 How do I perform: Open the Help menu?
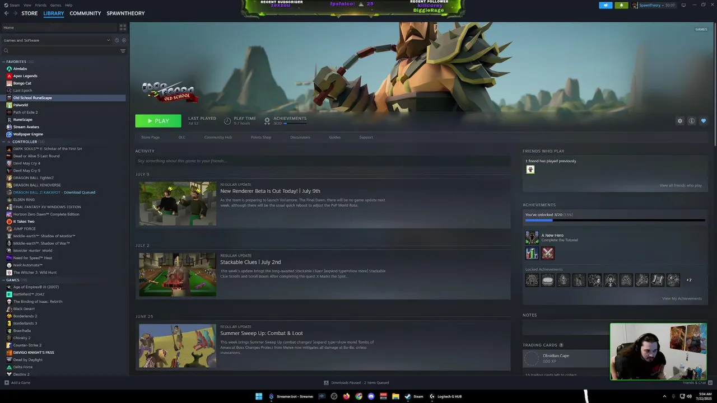[x=68, y=5]
